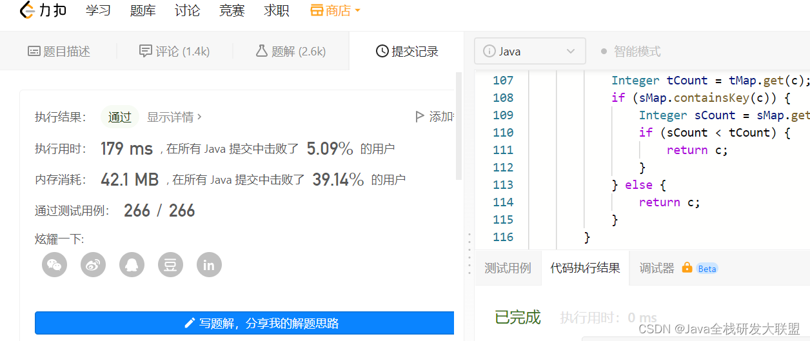Click code line number 116

(x=503, y=237)
